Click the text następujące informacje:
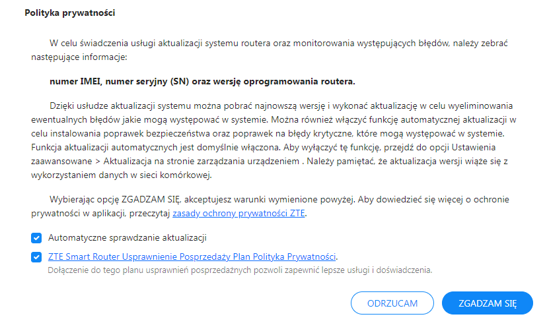Viewport: 547px width, 331px height. pos(79,57)
